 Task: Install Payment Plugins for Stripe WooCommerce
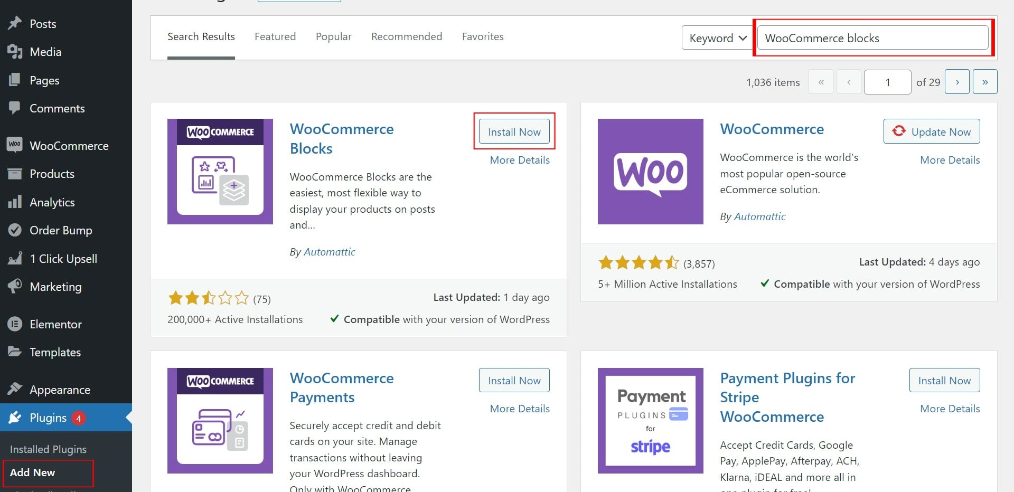click(x=944, y=380)
